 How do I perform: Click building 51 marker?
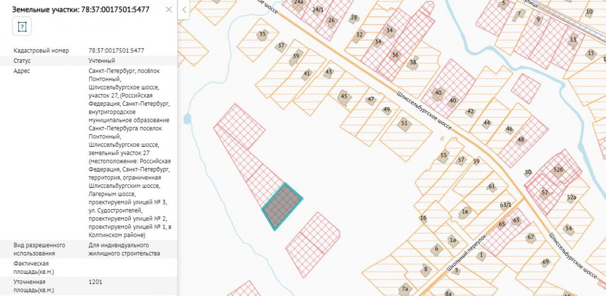coord(404,124)
